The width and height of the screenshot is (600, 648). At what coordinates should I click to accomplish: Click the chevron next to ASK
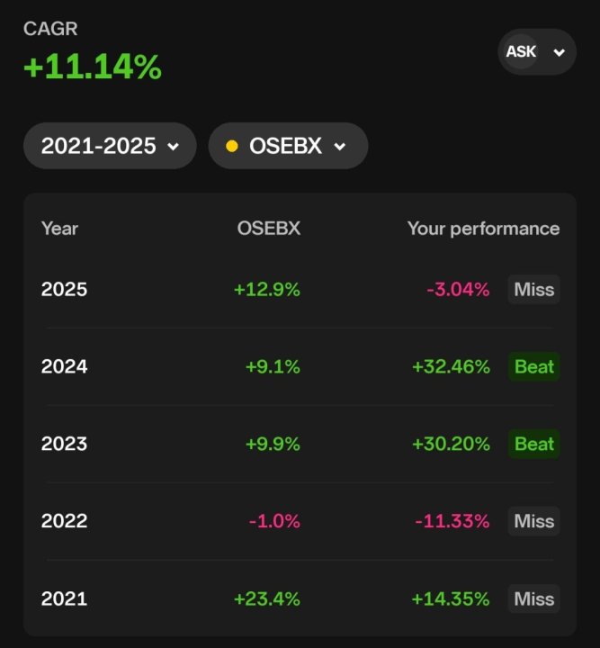560,52
